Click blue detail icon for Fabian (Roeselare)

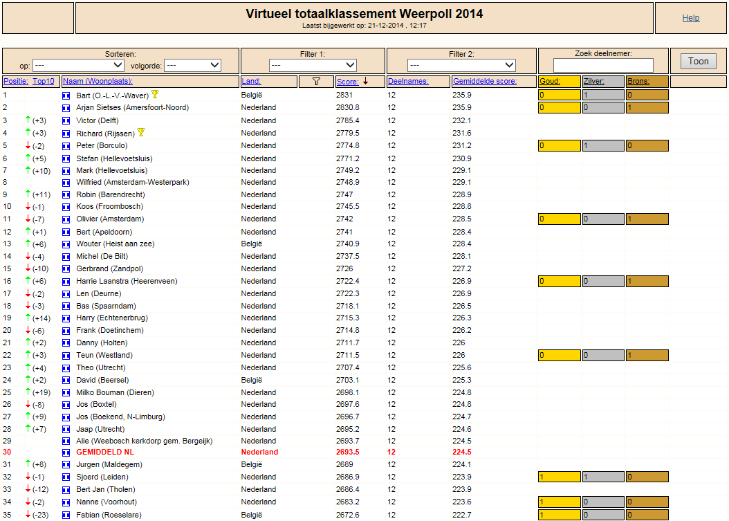[x=66, y=515]
